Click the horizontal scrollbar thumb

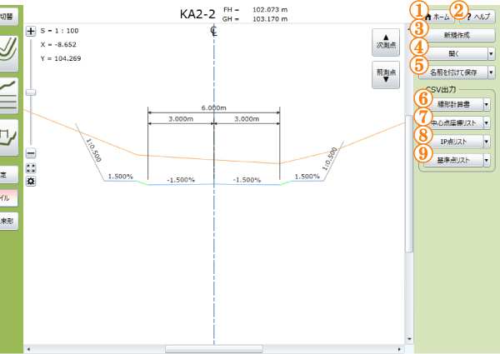(214, 349)
